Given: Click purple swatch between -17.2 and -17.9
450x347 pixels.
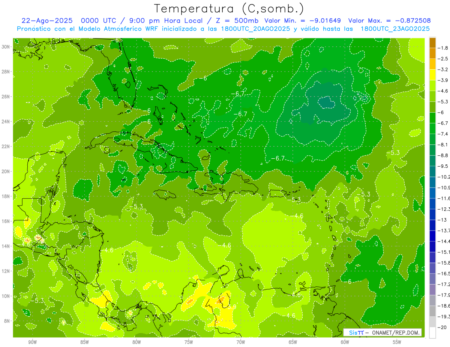Looking at the screenshot, I should tap(432, 290).
